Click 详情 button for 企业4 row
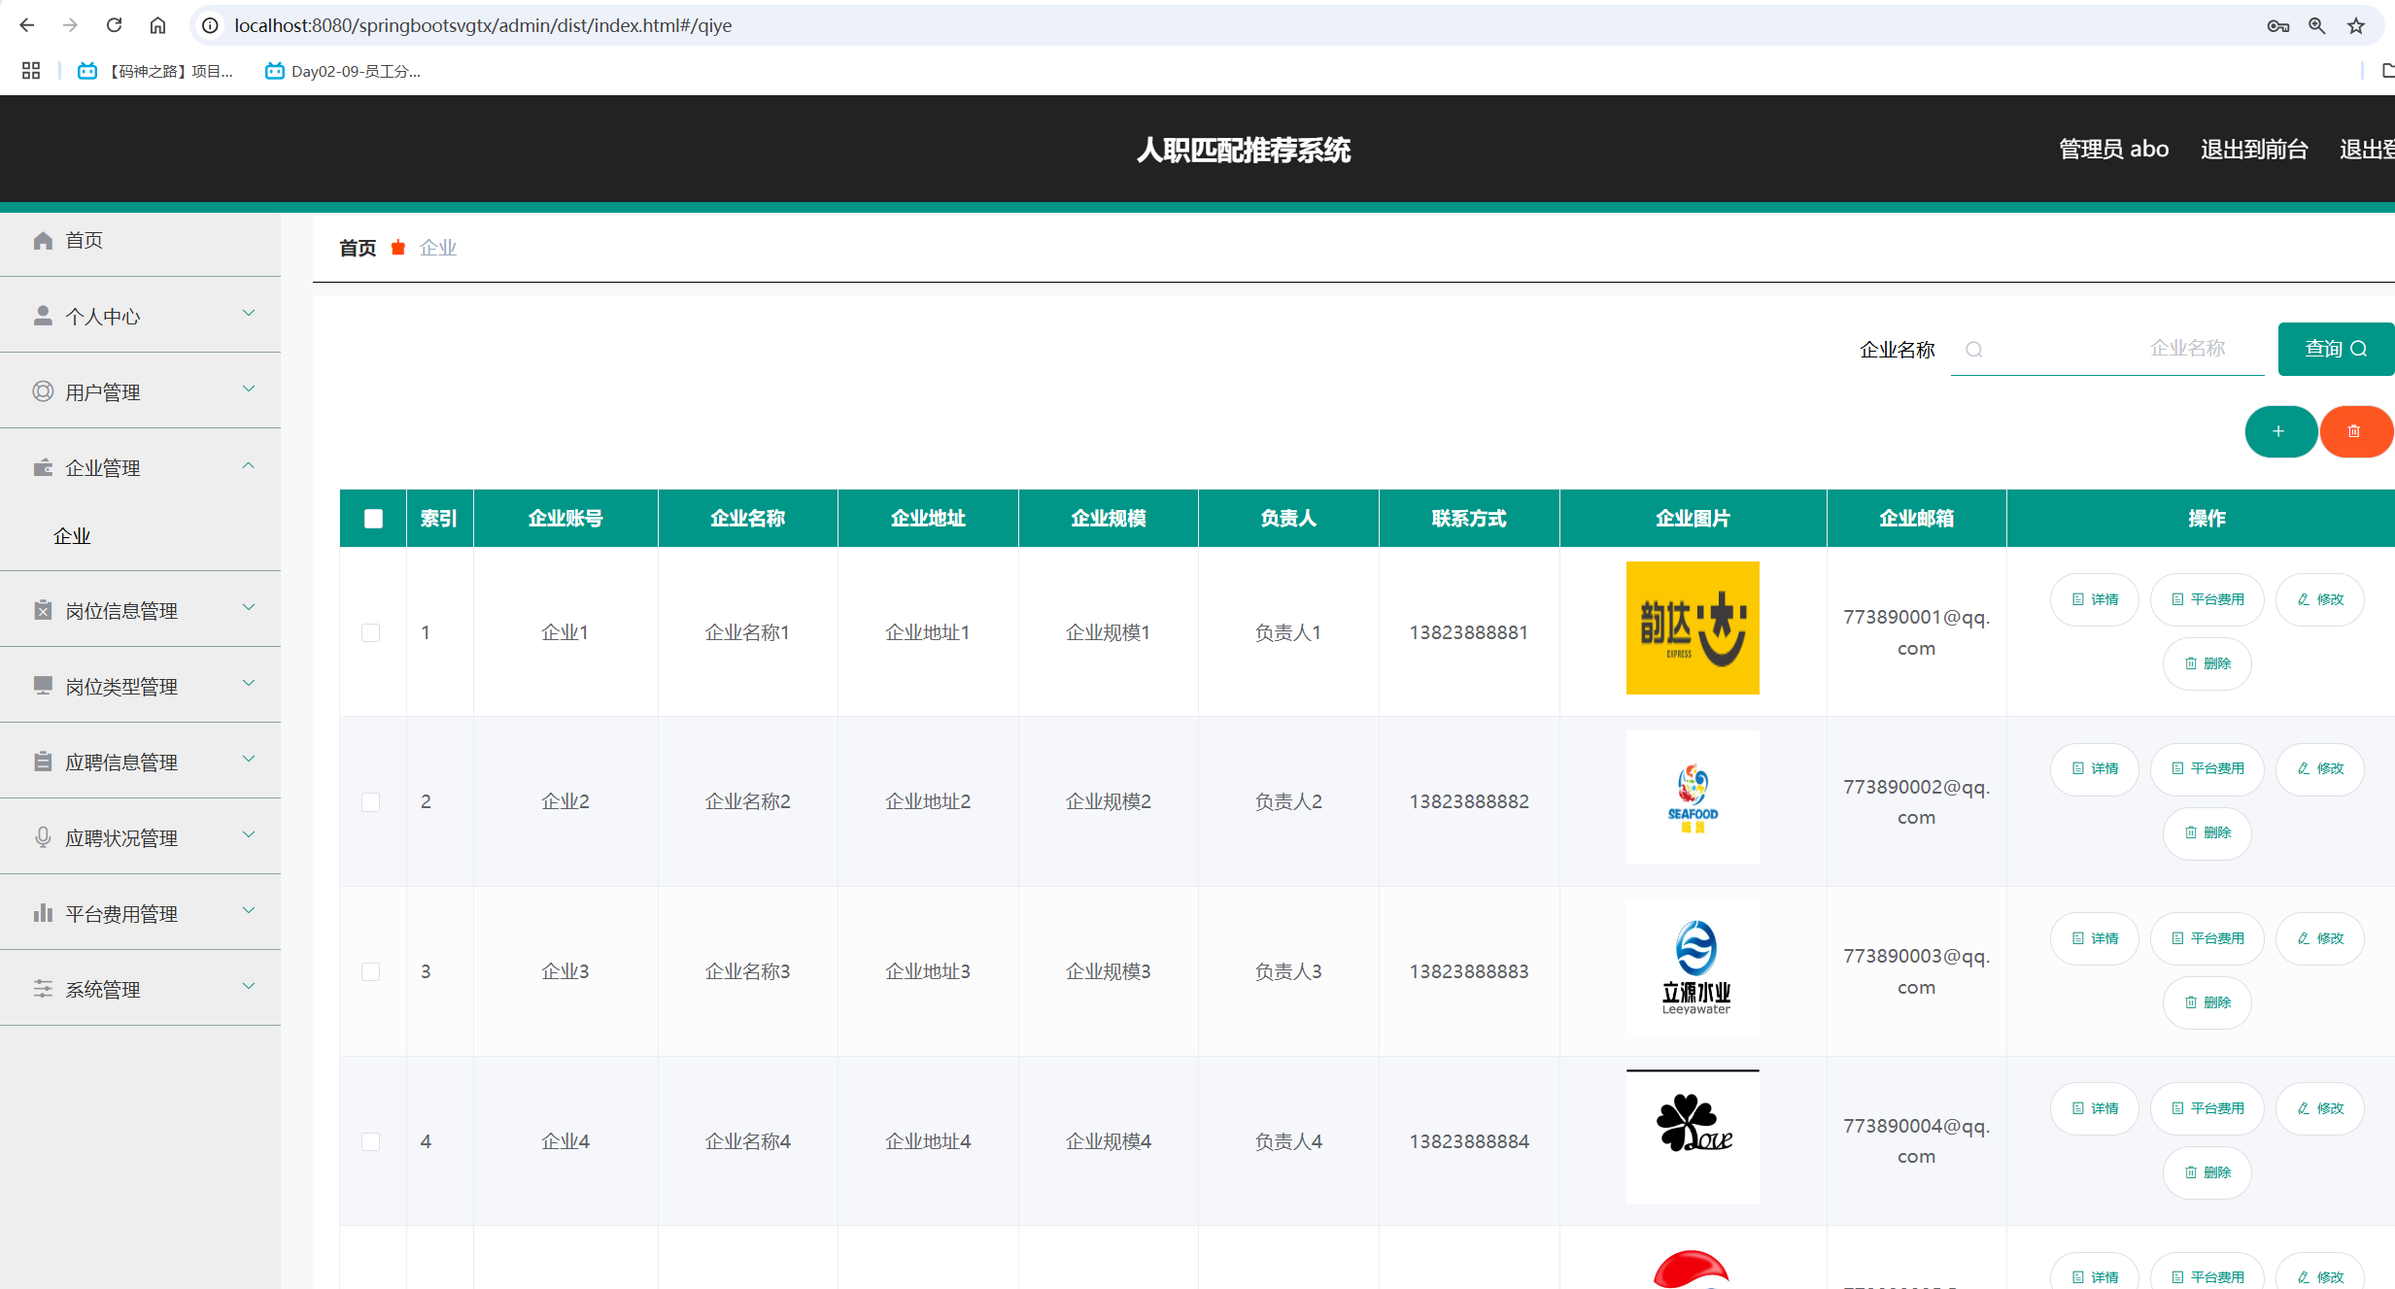Screen dimensions: 2395x1289 [2095, 1108]
